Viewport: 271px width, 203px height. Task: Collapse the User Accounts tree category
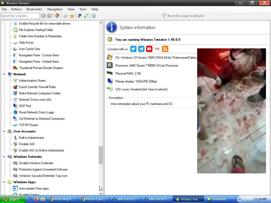point(4,131)
